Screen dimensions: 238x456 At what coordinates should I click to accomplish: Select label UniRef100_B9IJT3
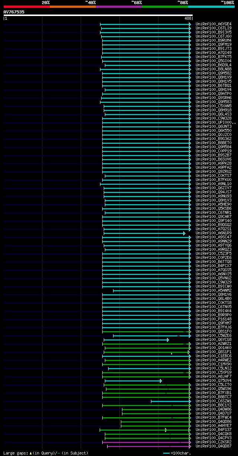coord(213,48)
